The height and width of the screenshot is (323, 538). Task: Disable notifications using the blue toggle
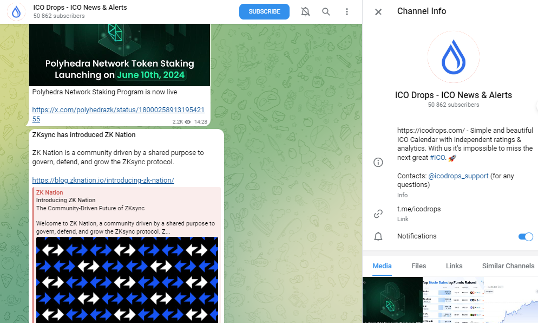pyautogui.click(x=524, y=236)
